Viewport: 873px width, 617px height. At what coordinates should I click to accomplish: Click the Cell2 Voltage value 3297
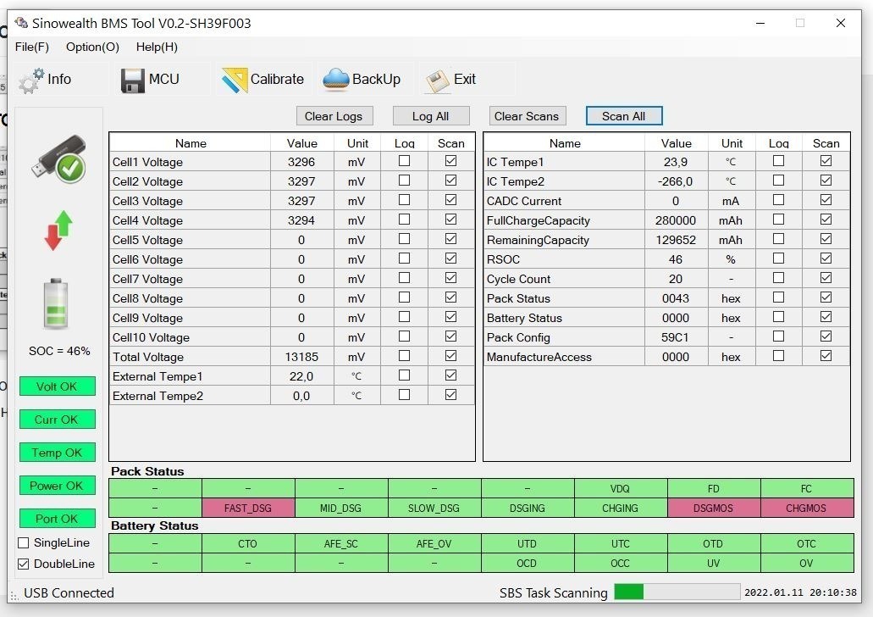tap(301, 181)
